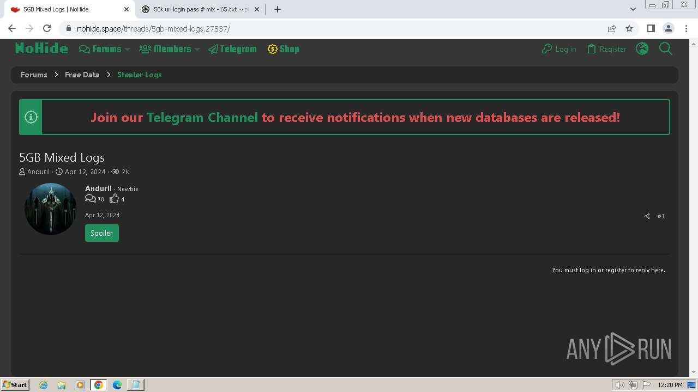Click the address bar URL
Viewport: 698px width, 392px height.
[x=153, y=29]
